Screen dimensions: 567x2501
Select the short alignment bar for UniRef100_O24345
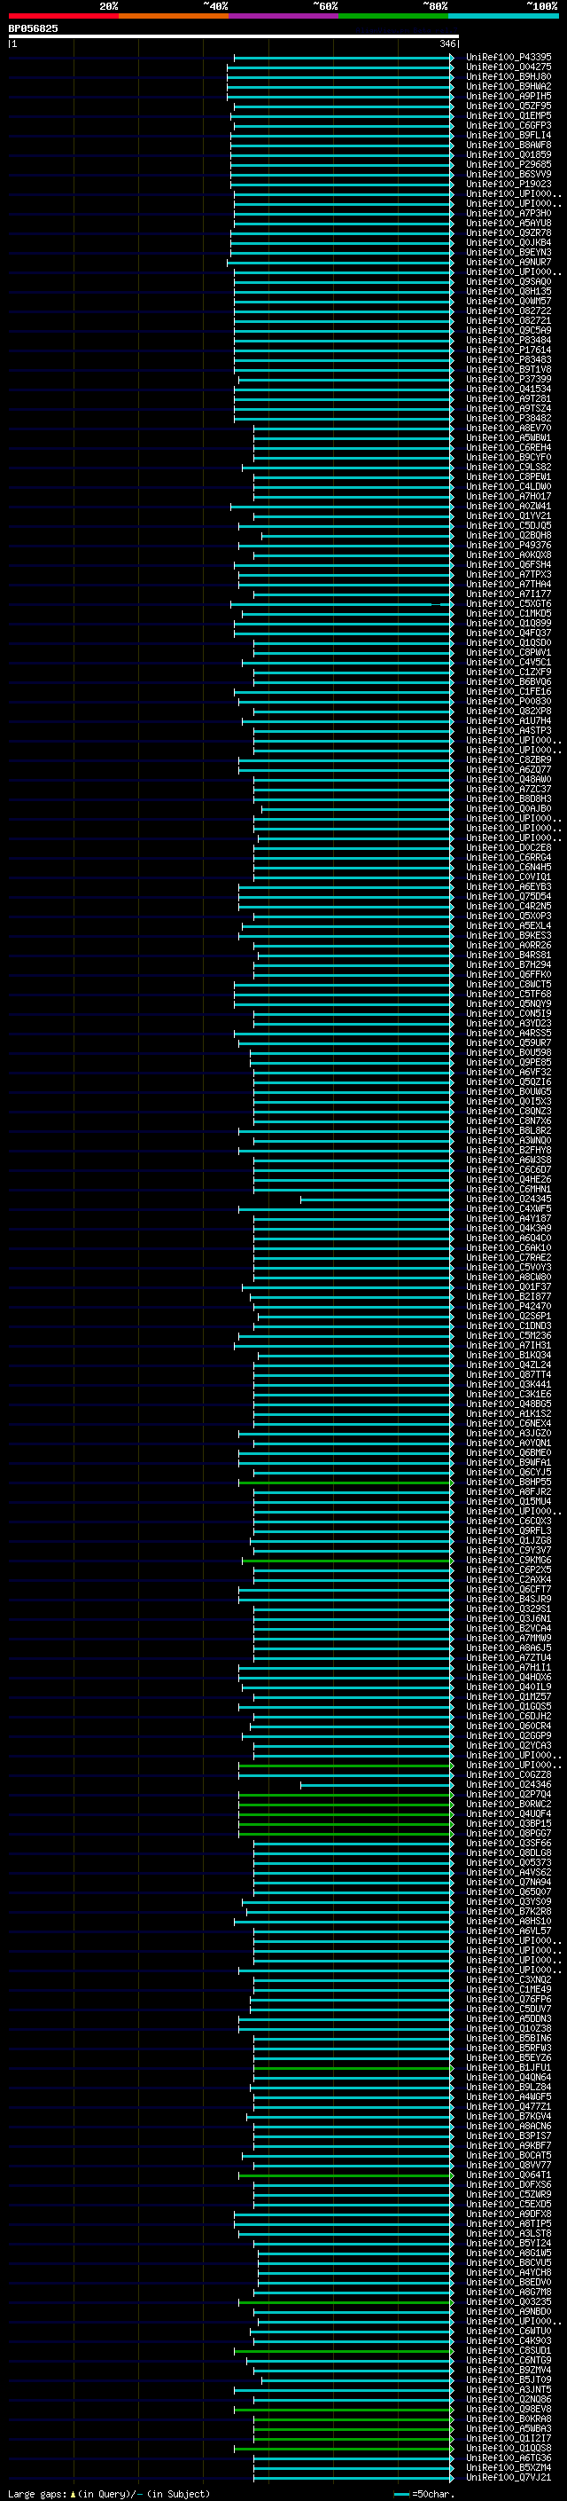point(376,1200)
